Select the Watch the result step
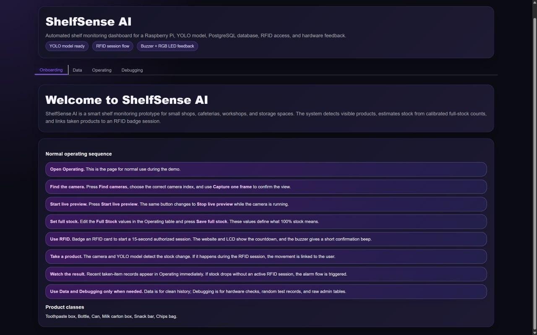The height and width of the screenshot is (335, 537). click(266, 274)
